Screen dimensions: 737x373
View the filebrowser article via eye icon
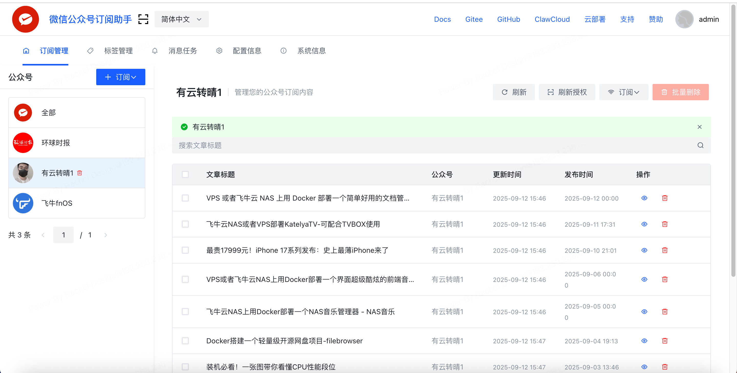tap(644, 341)
